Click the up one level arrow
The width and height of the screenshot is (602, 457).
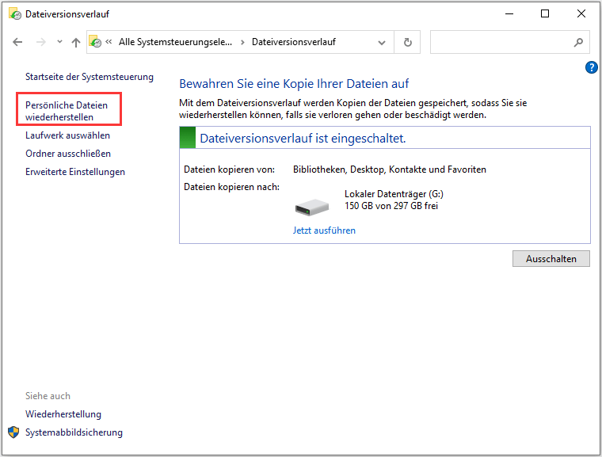[x=75, y=42]
